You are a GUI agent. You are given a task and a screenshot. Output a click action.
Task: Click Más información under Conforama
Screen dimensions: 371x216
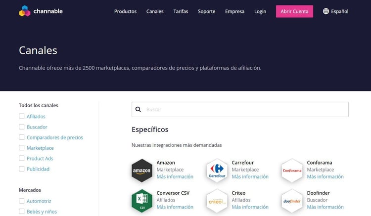point(325,176)
